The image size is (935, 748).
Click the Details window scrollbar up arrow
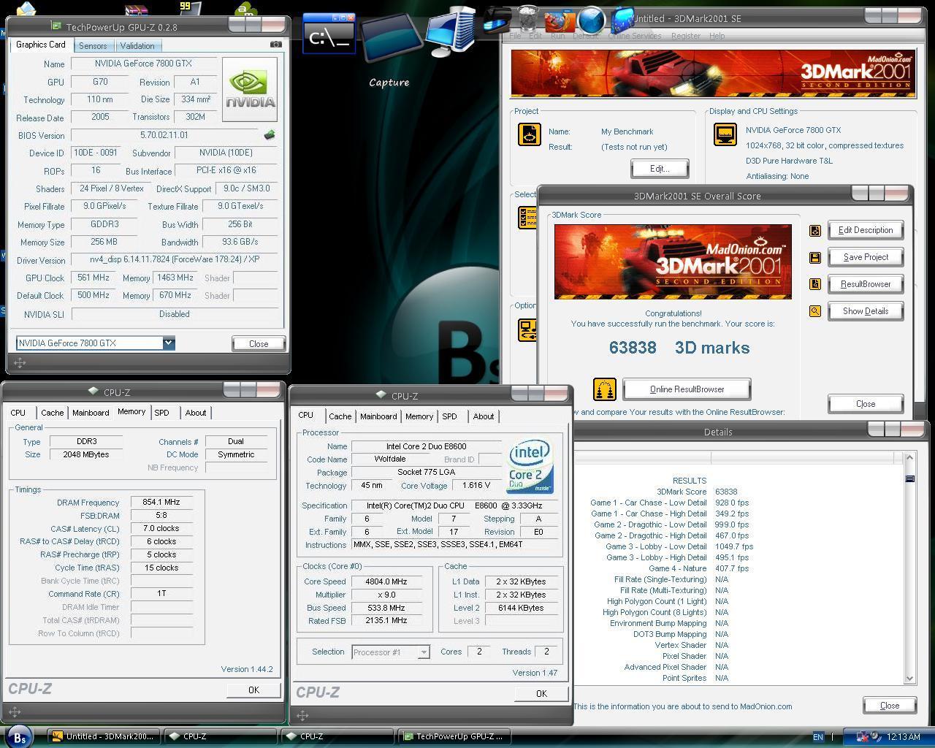point(909,457)
